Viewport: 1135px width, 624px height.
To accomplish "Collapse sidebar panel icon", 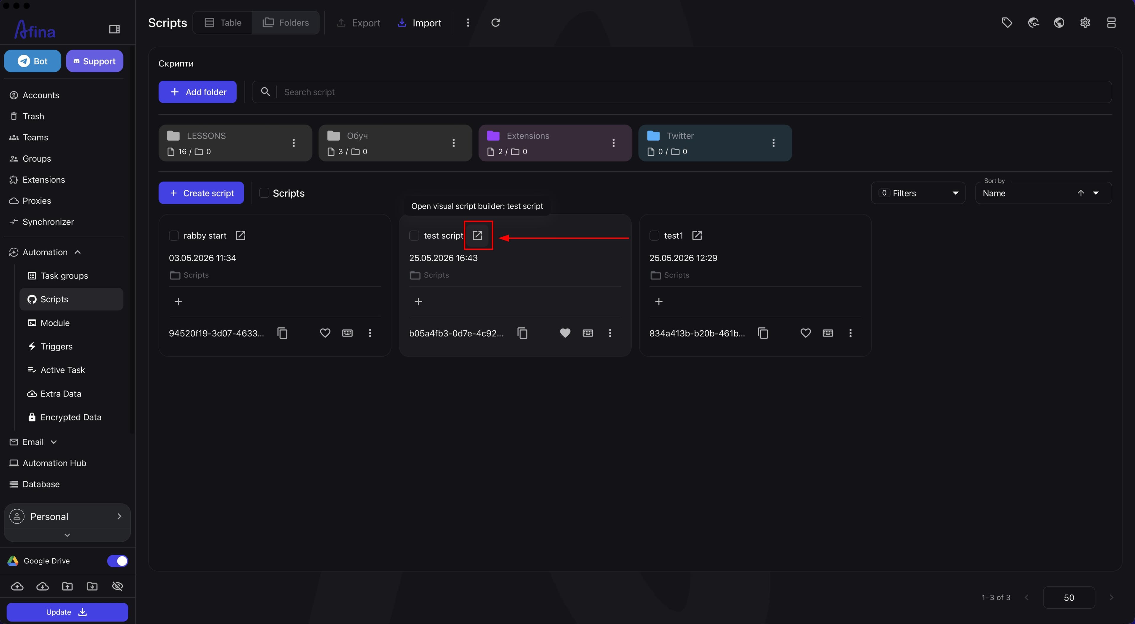I will click(x=114, y=29).
